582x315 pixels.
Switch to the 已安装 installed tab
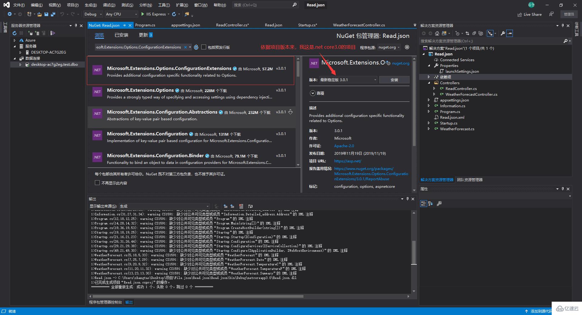pyautogui.click(x=122, y=35)
